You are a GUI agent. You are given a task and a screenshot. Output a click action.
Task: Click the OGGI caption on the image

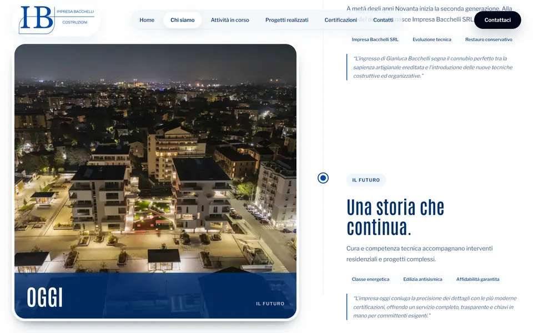click(45, 297)
